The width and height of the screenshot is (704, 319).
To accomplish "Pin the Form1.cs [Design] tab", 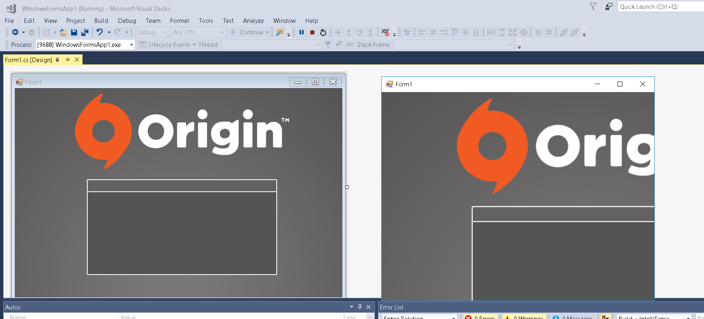I will coord(67,60).
